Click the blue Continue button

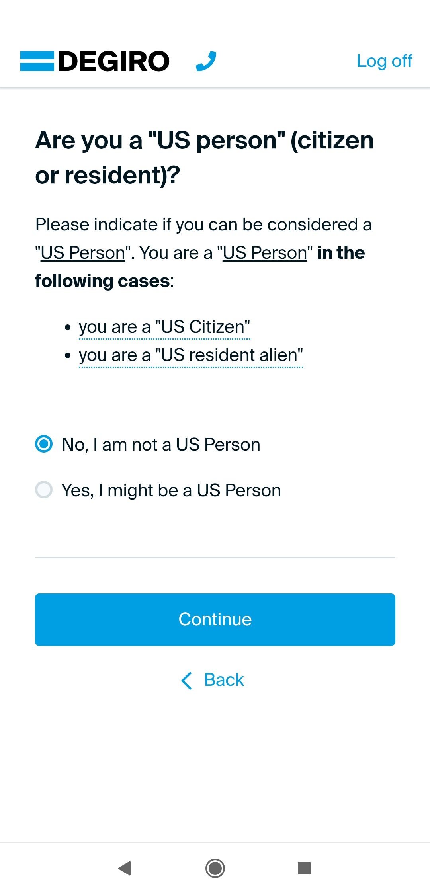[215, 620]
